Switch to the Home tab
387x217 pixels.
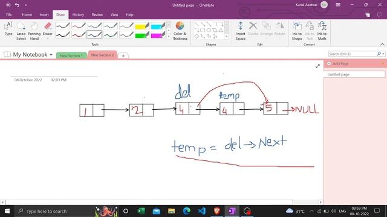click(x=27, y=14)
